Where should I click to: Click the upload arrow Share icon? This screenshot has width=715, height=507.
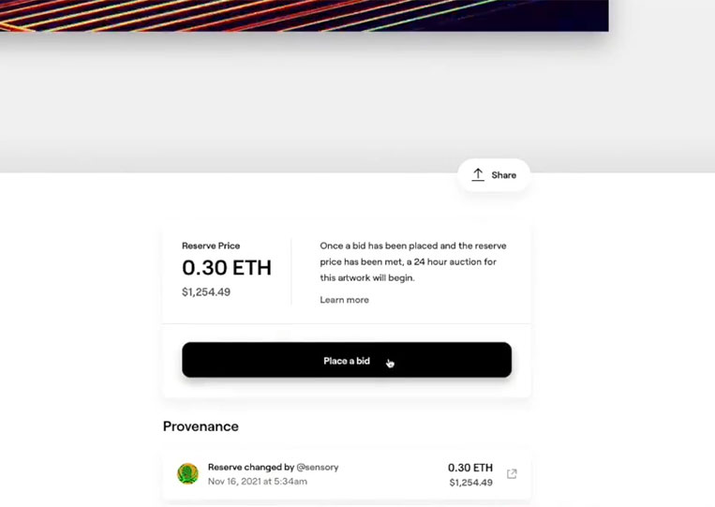[x=478, y=175]
